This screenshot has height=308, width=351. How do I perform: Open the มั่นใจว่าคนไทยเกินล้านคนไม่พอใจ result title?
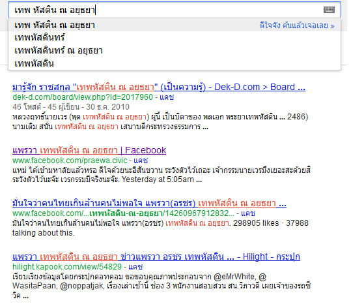tap(149, 203)
